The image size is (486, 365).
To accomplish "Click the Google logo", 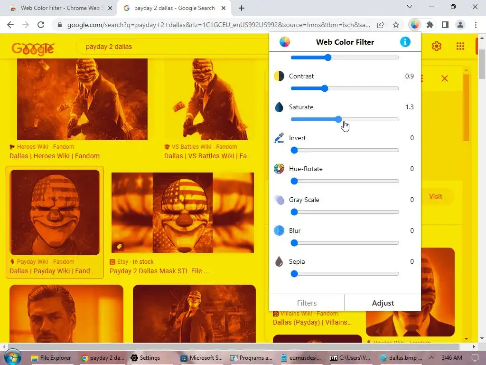I will point(33,49).
